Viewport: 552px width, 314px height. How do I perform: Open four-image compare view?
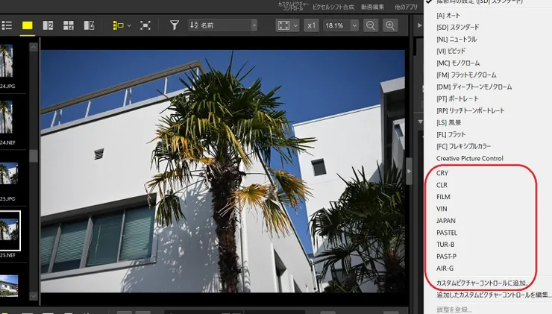(x=69, y=25)
